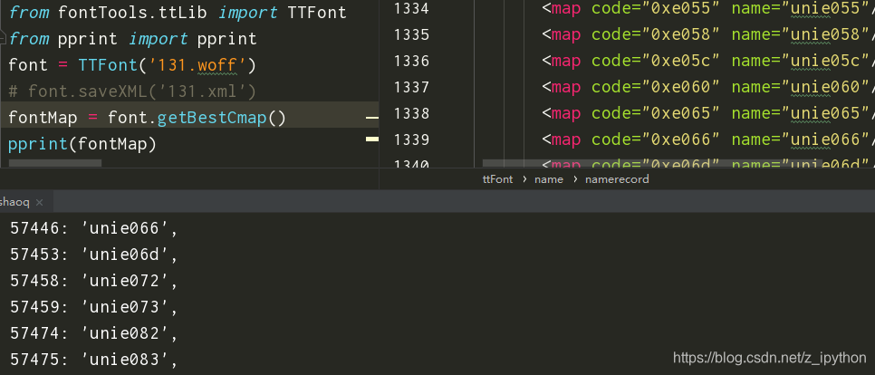The height and width of the screenshot is (375, 875).
Task: Click the ttFont breadcrumb item
Action: [497, 179]
